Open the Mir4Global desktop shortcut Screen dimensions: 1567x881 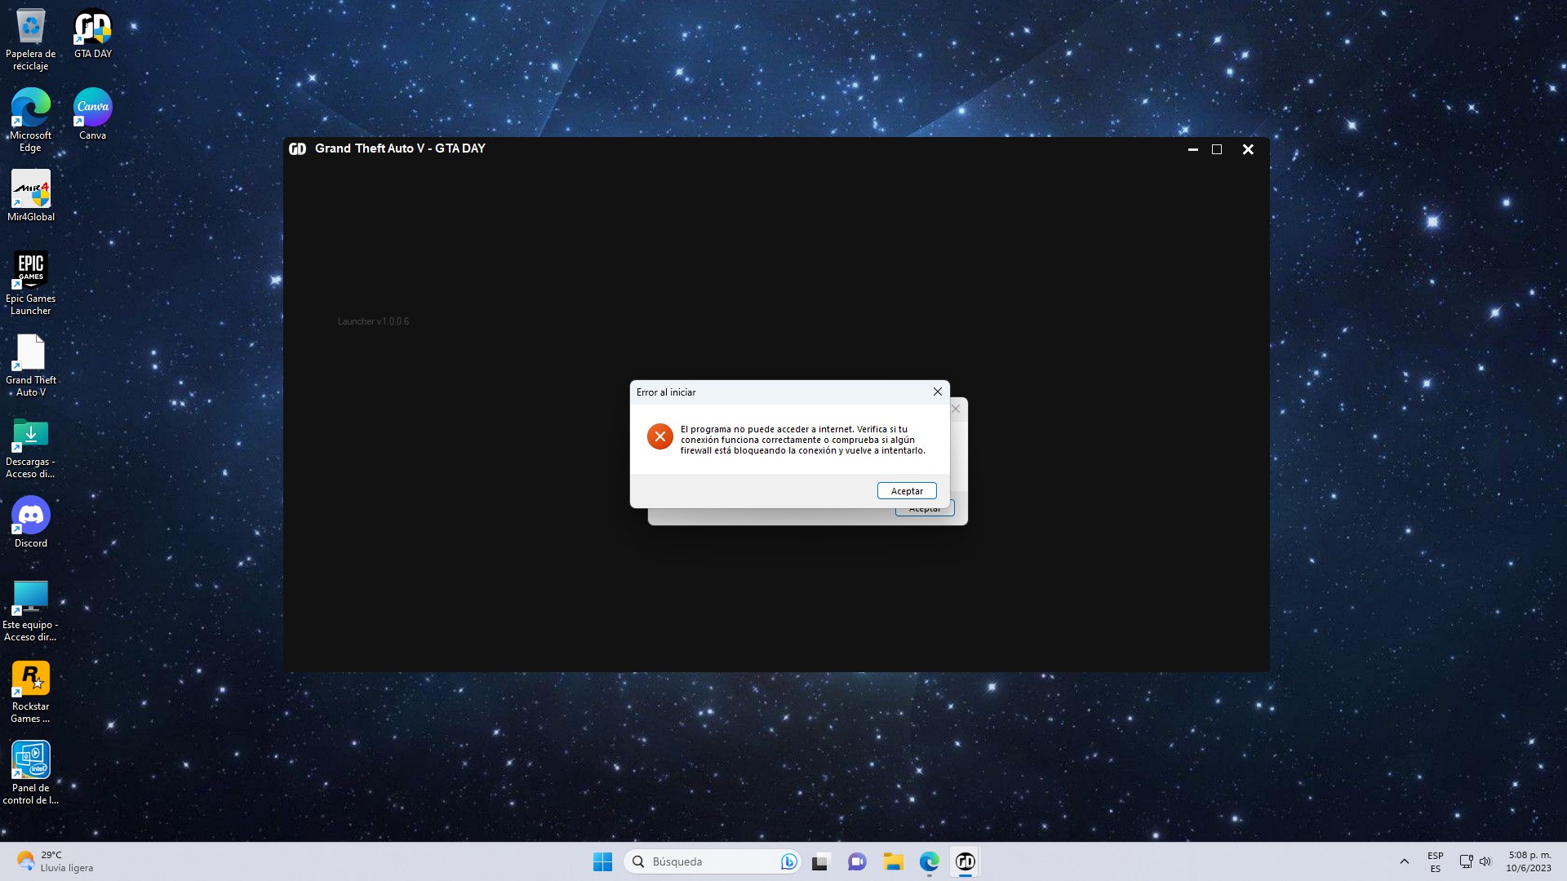tap(31, 191)
